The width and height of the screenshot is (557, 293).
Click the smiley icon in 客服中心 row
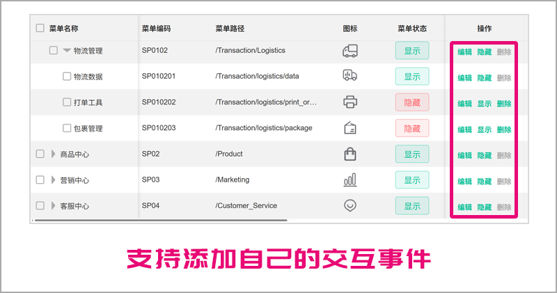pyautogui.click(x=350, y=205)
